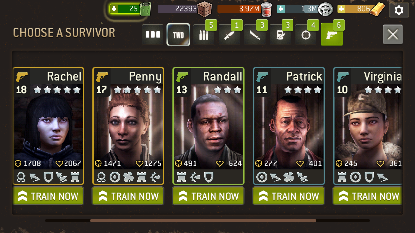Add XP via teal plus icon
The image size is (415, 233).
pos(280,9)
